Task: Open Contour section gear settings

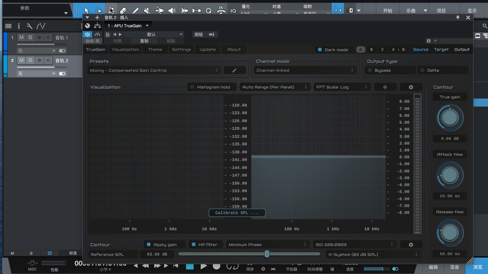Action: (411, 245)
